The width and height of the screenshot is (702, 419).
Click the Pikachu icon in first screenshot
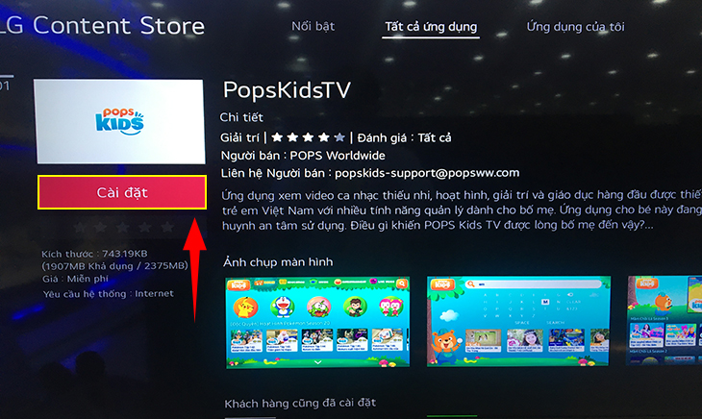tap(245, 308)
